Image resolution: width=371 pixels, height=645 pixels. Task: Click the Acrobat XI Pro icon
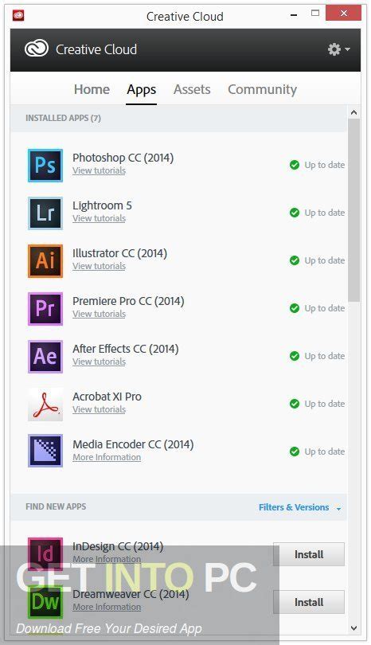pyautogui.click(x=45, y=404)
